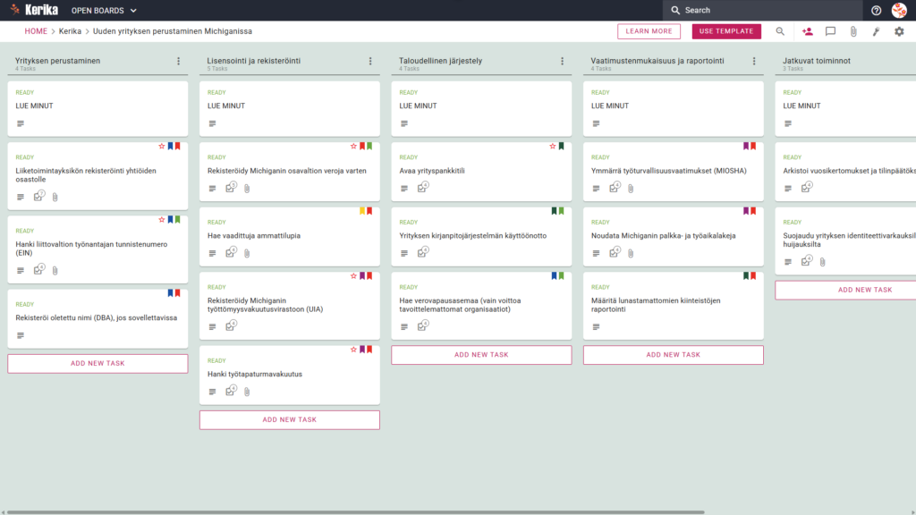Click purple tag on Ymmärrä työturvallisuusvaatimukset card
Screen dimensions: 916x515
746,146
